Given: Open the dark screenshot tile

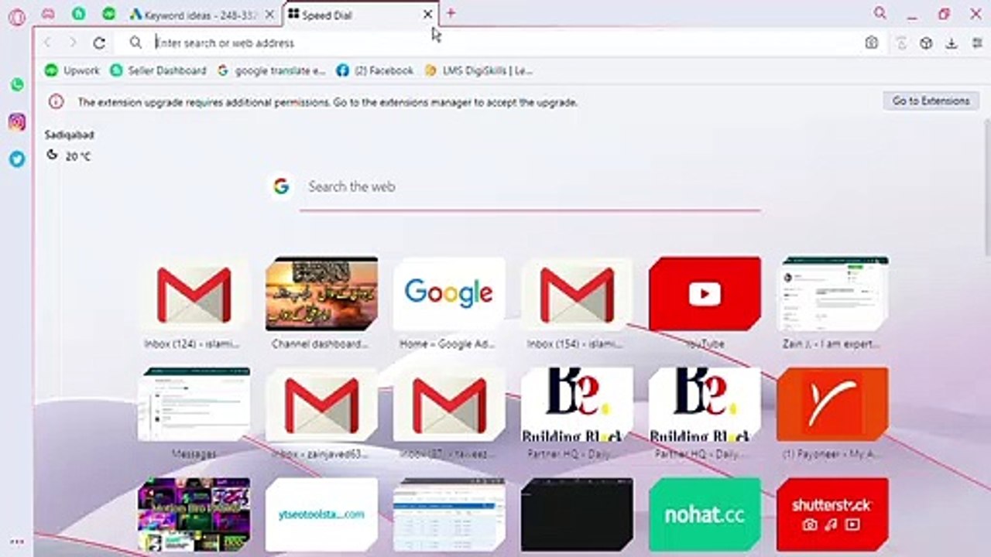Looking at the screenshot, I should (x=577, y=514).
